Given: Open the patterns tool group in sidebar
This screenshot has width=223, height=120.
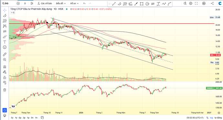Looking at the screenshot, I should [x=5, y=26].
